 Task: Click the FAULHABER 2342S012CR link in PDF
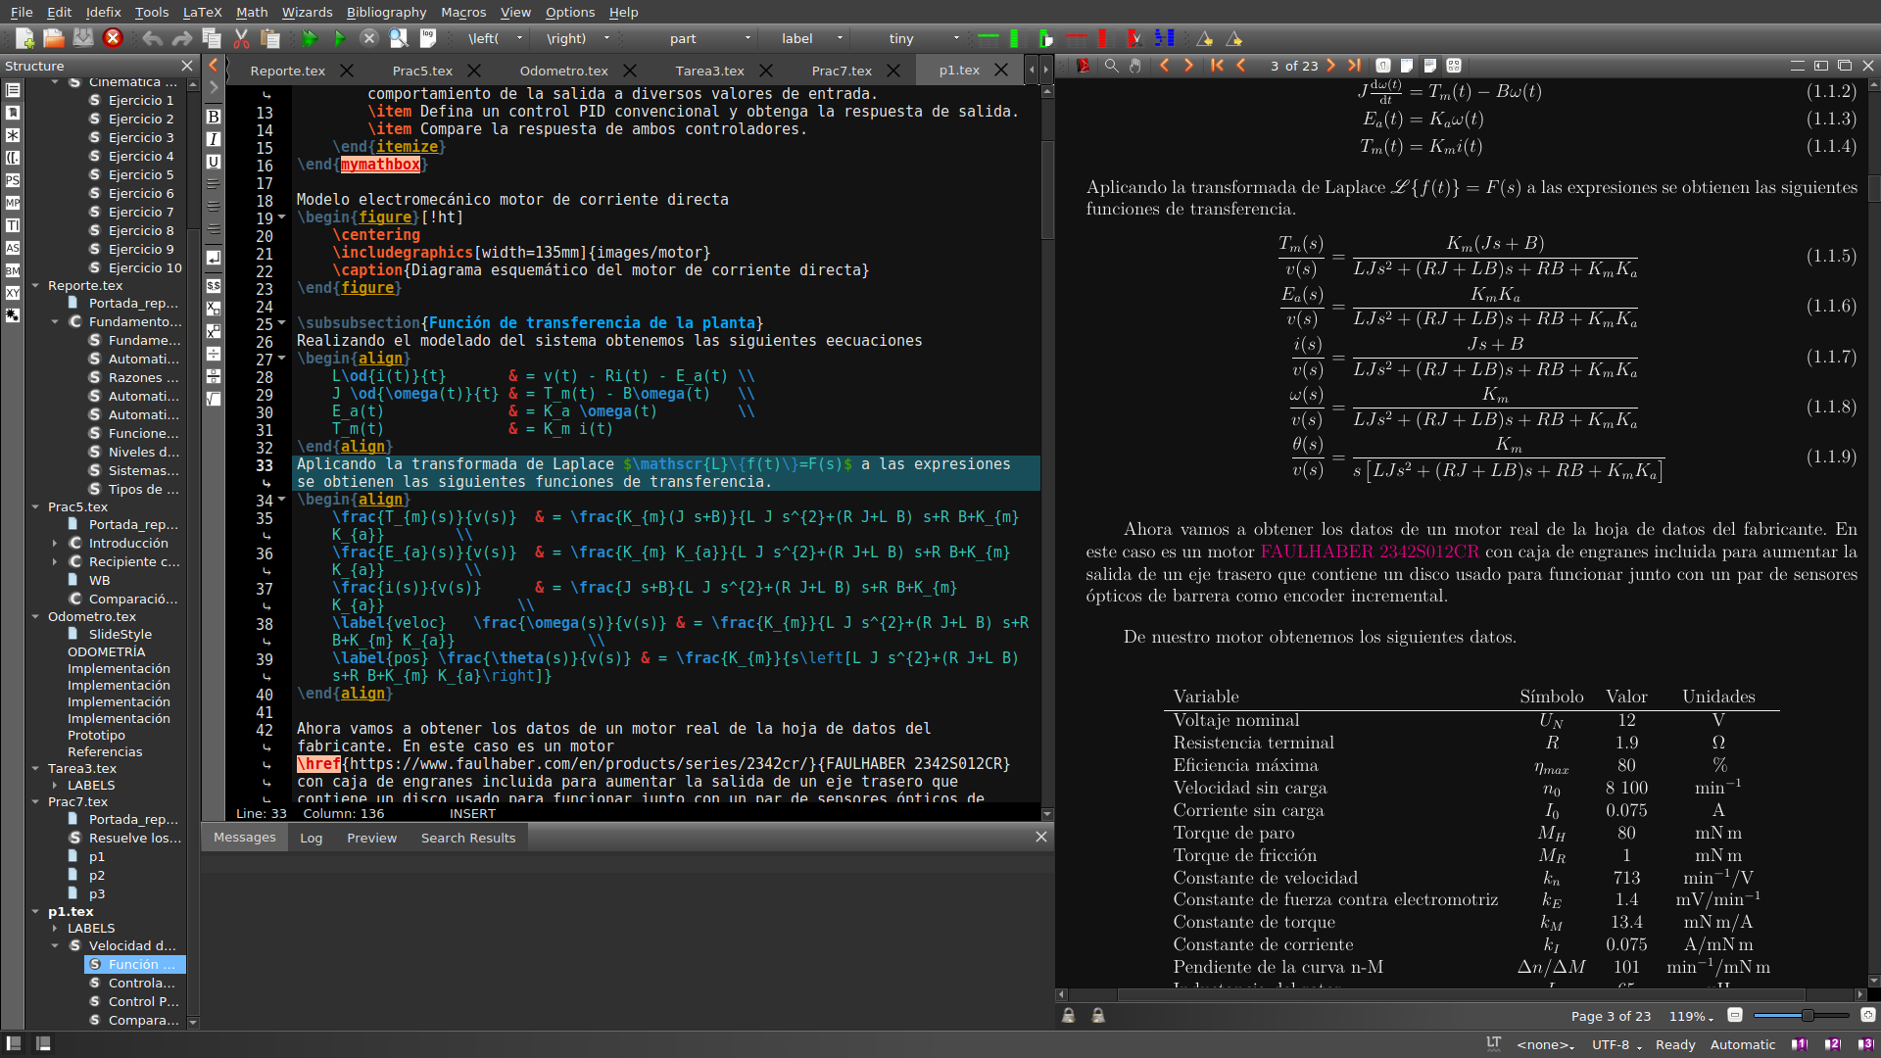(x=1370, y=552)
